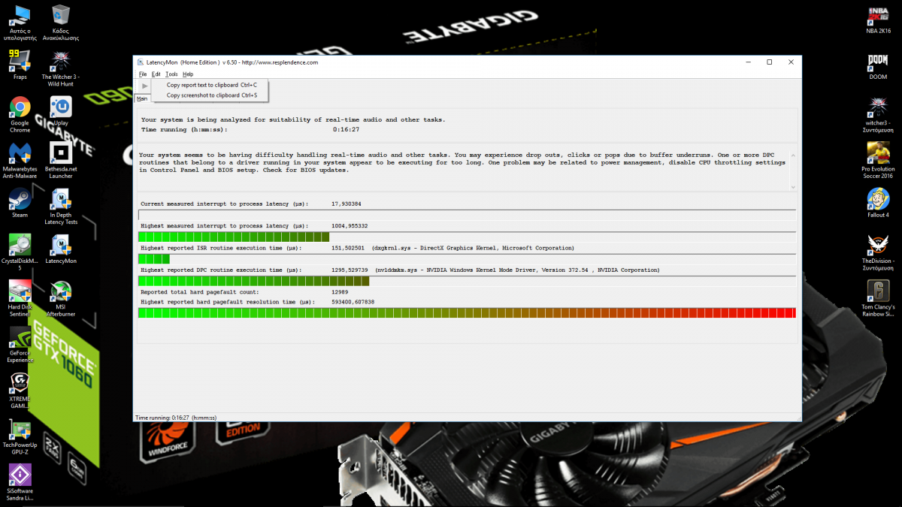Open the SiSoftware Sandra desktop icon
The height and width of the screenshot is (507, 902).
20,483
